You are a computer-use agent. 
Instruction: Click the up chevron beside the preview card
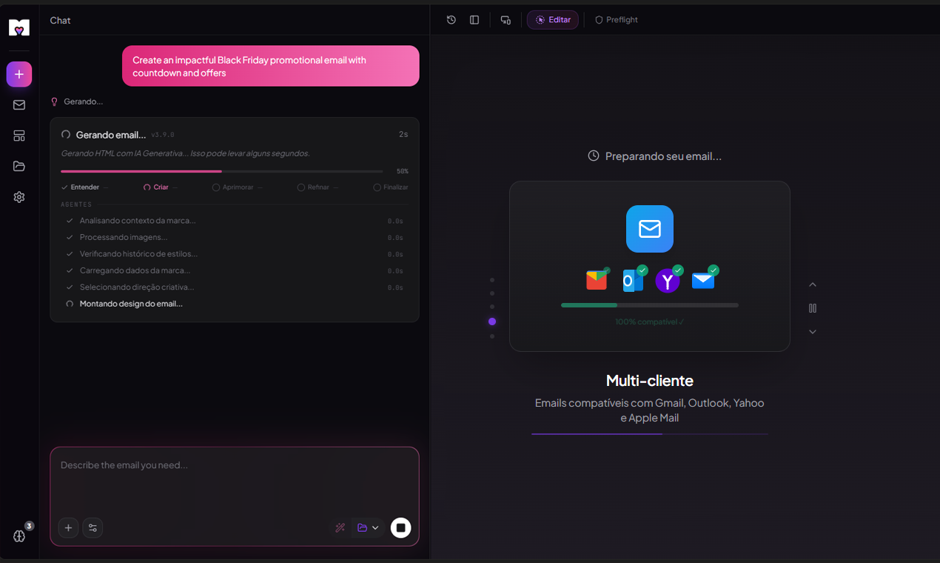[x=813, y=284]
